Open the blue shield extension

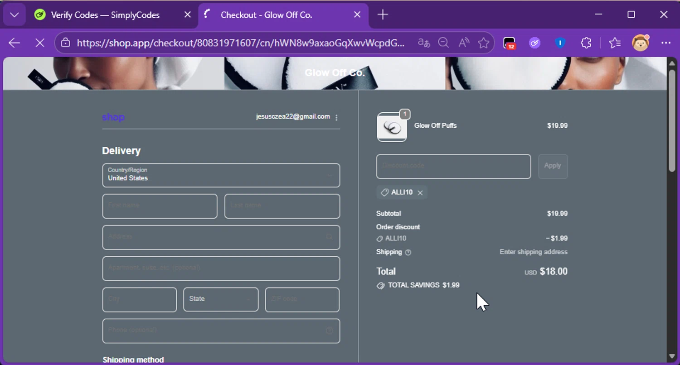pos(560,43)
